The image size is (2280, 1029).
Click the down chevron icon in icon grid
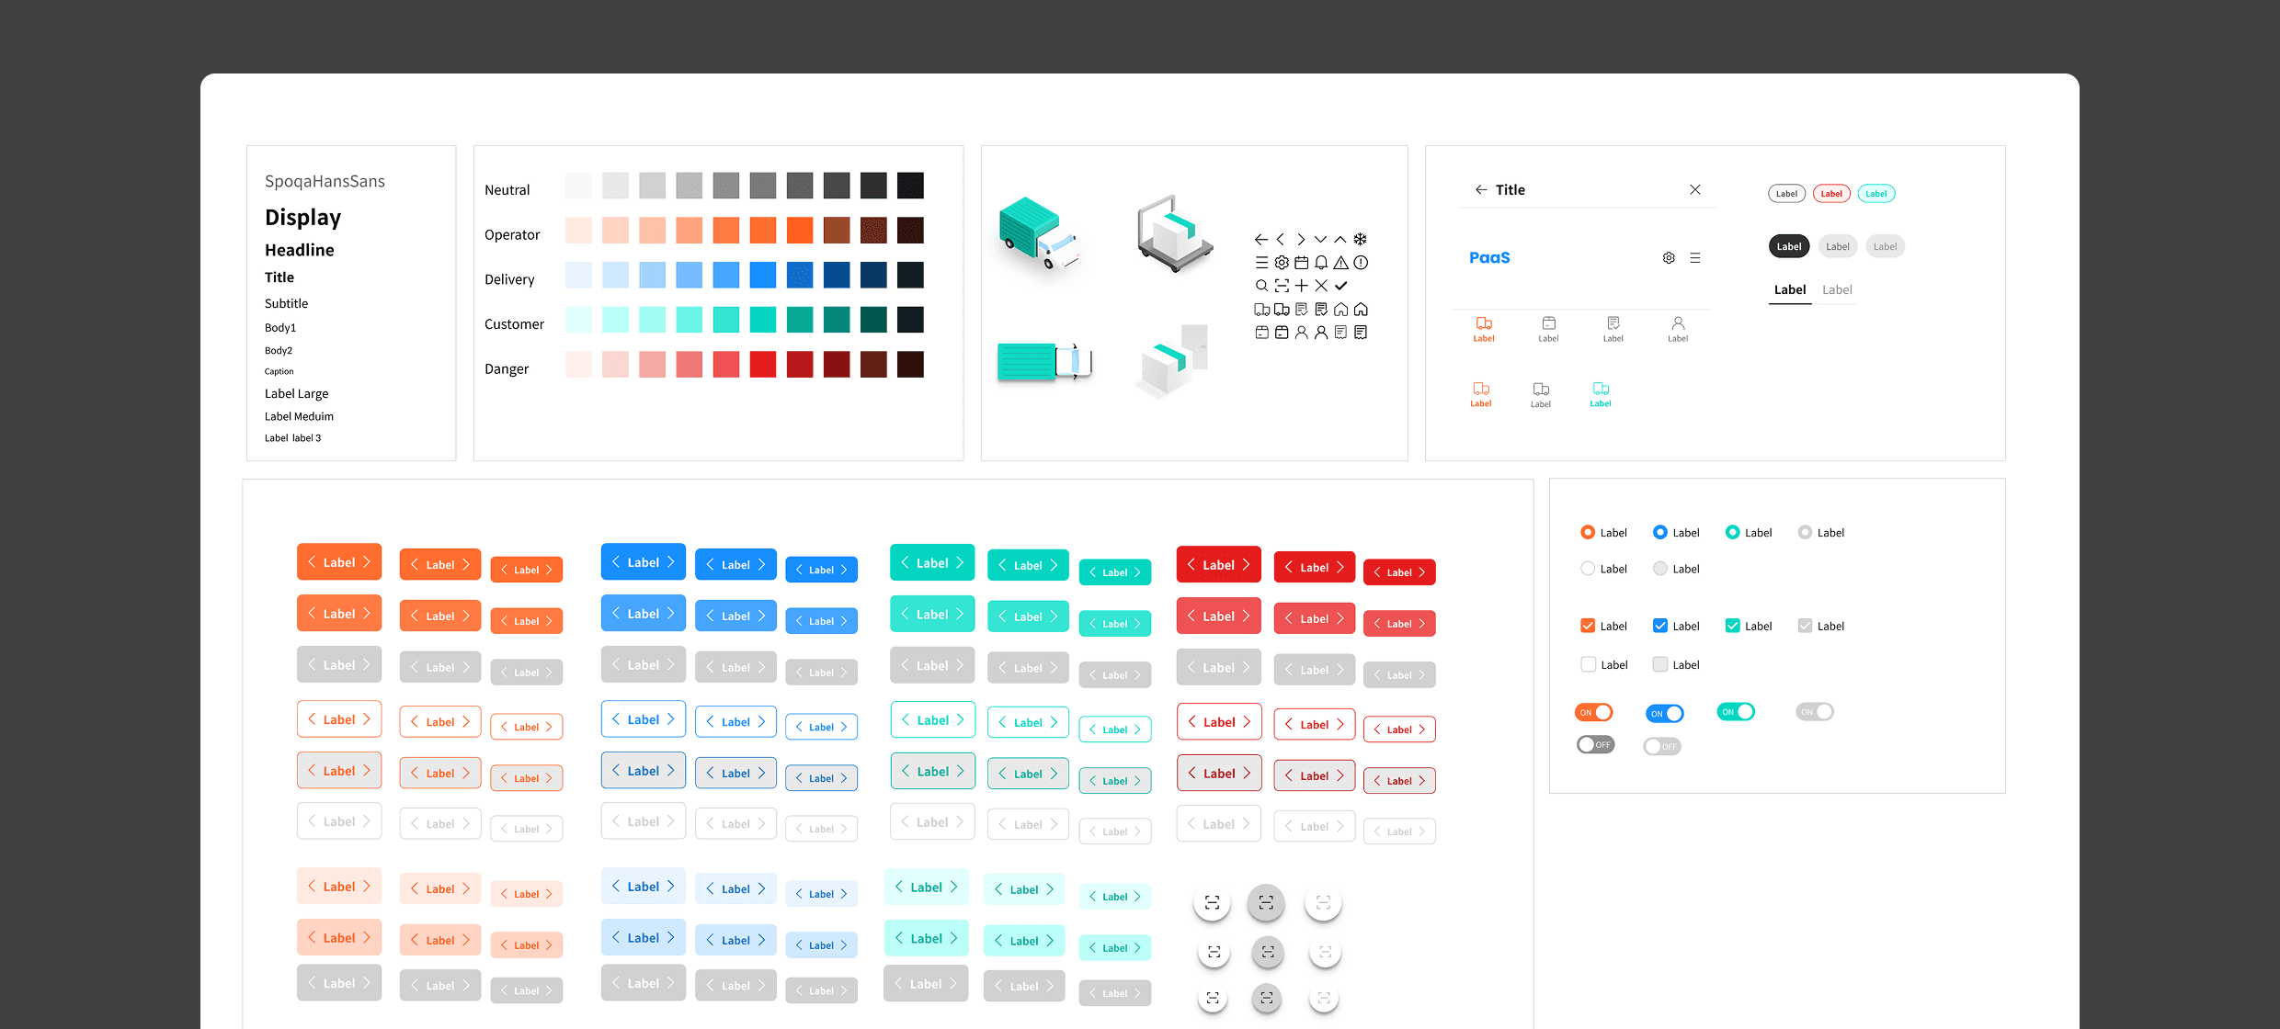point(1321,239)
